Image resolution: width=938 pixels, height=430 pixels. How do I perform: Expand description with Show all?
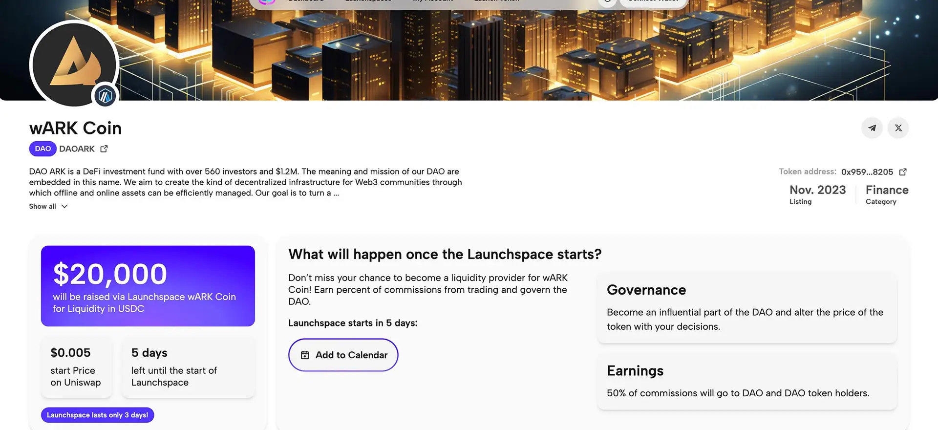tap(48, 206)
